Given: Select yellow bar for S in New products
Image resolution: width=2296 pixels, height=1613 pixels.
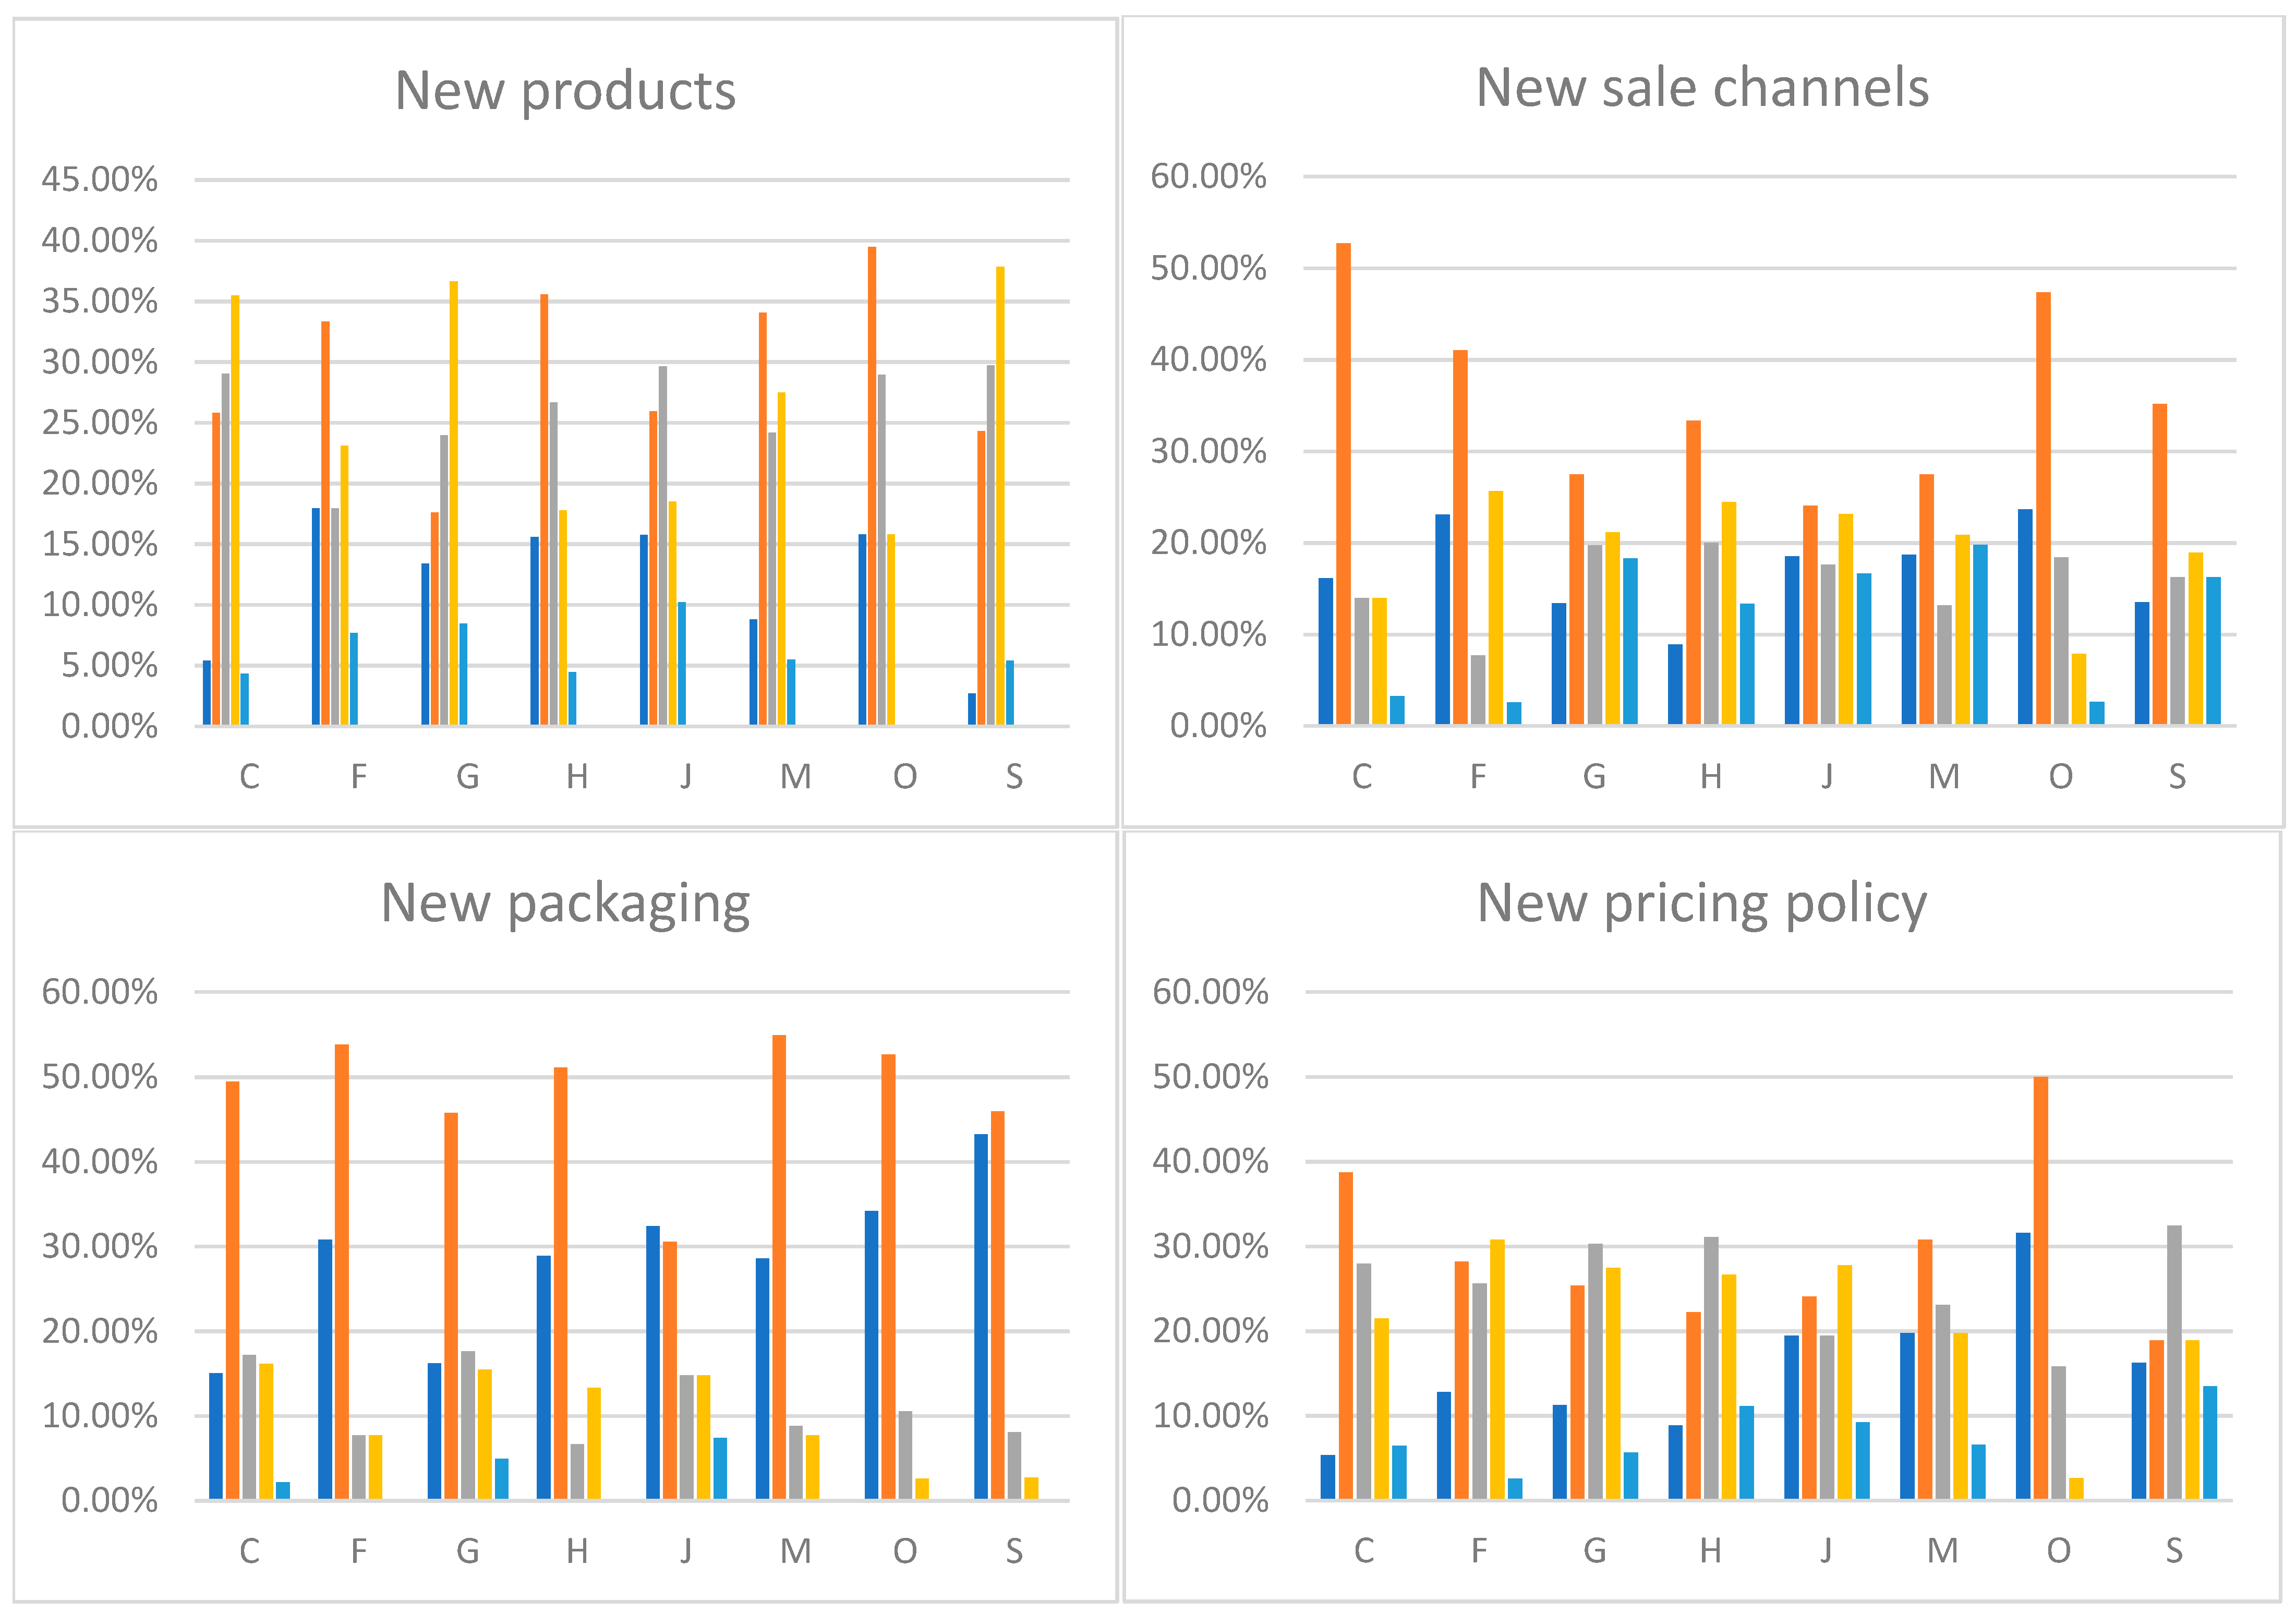Looking at the screenshot, I should click(x=1000, y=495).
